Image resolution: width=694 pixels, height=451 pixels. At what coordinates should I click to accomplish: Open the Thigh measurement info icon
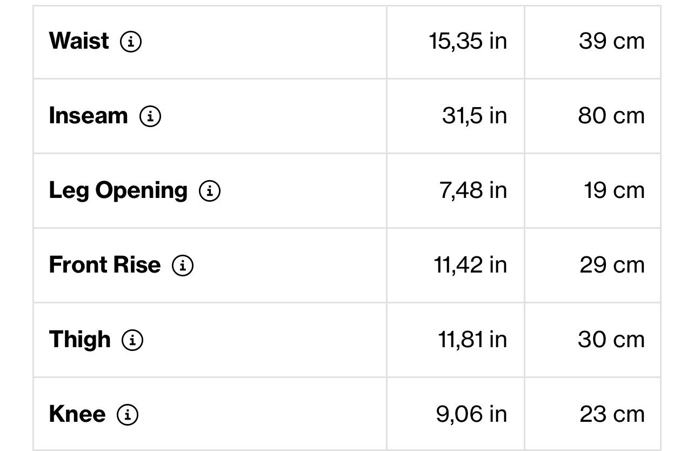[132, 340]
